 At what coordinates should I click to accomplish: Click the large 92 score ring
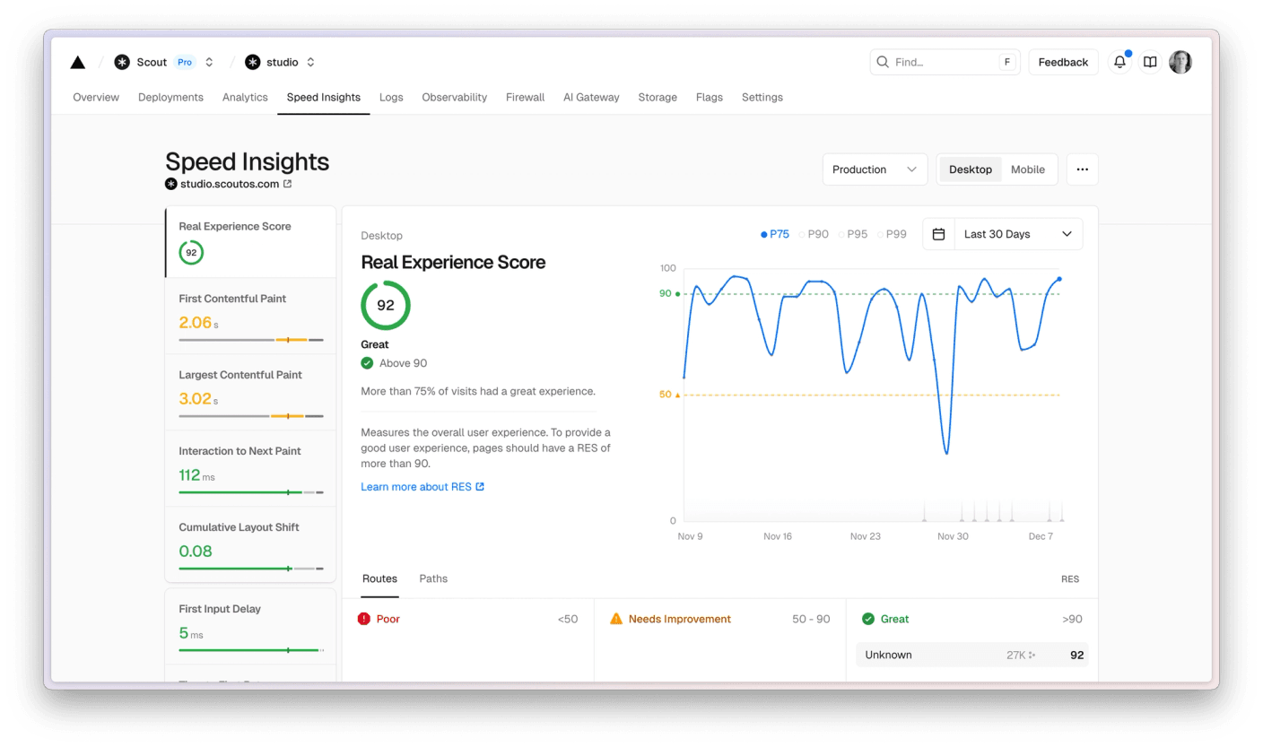click(x=386, y=305)
